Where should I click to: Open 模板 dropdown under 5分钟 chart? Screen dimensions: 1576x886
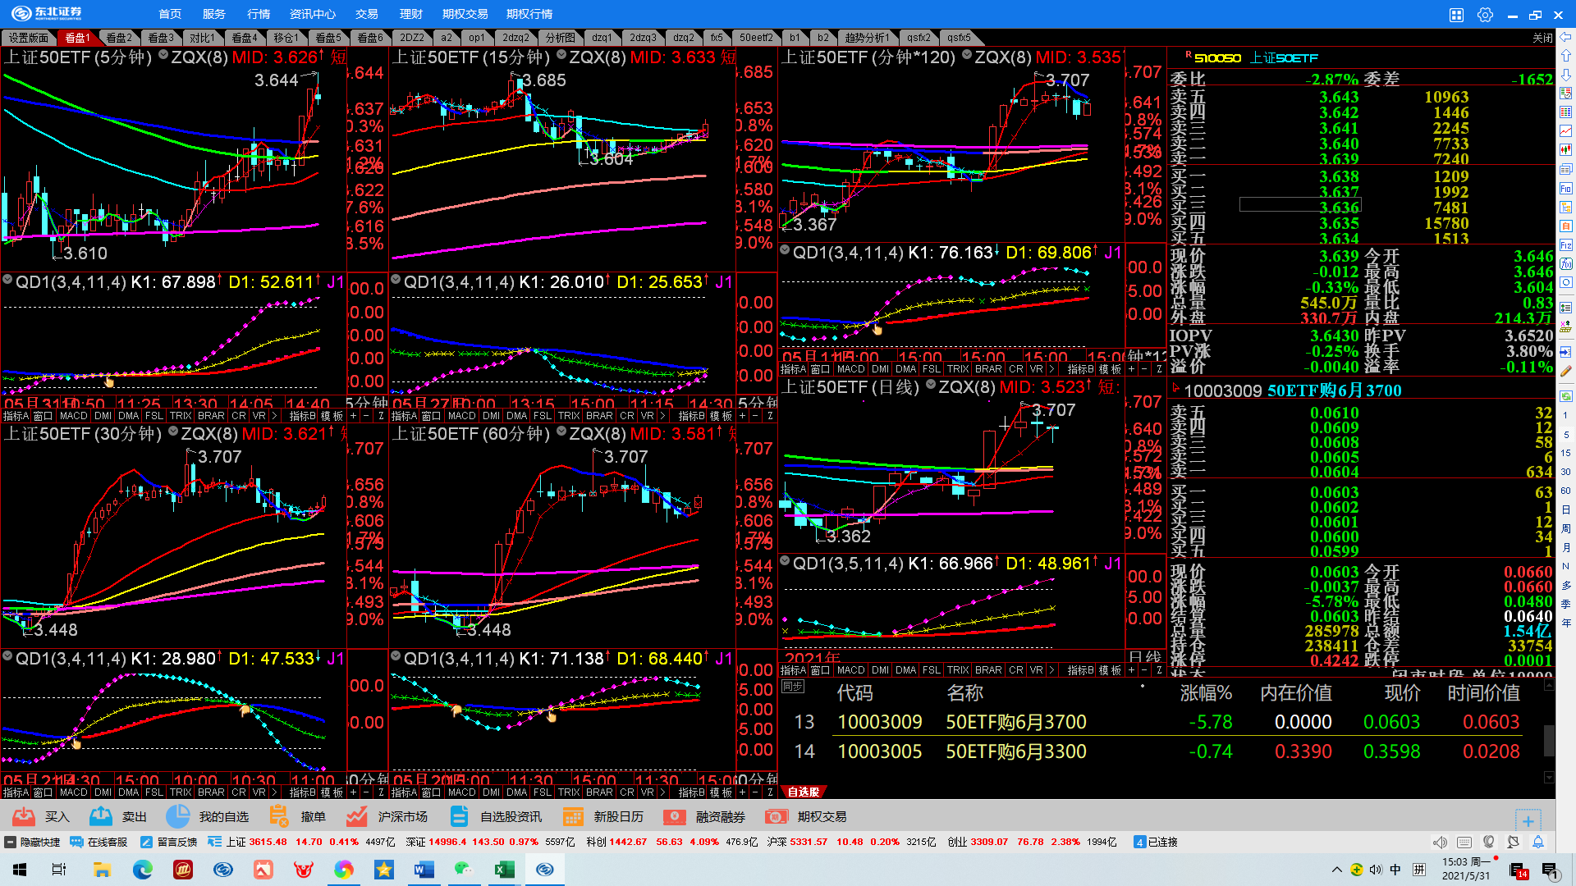[x=332, y=416]
